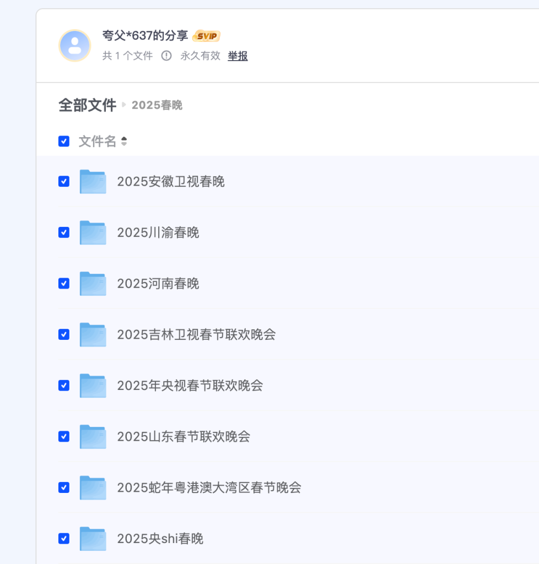Image resolution: width=539 pixels, height=564 pixels.
Task: Click the 2025山东春节联欢晚会 folder icon
Action: 93,437
